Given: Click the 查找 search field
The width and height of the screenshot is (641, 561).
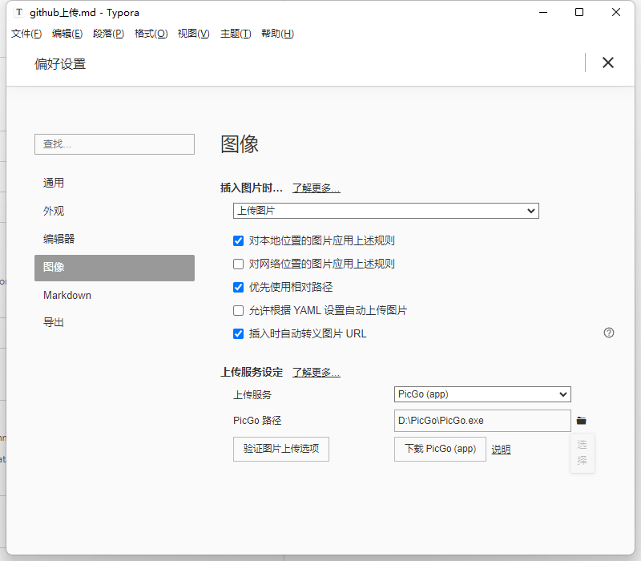Looking at the screenshot, I should tap(115, 144).
